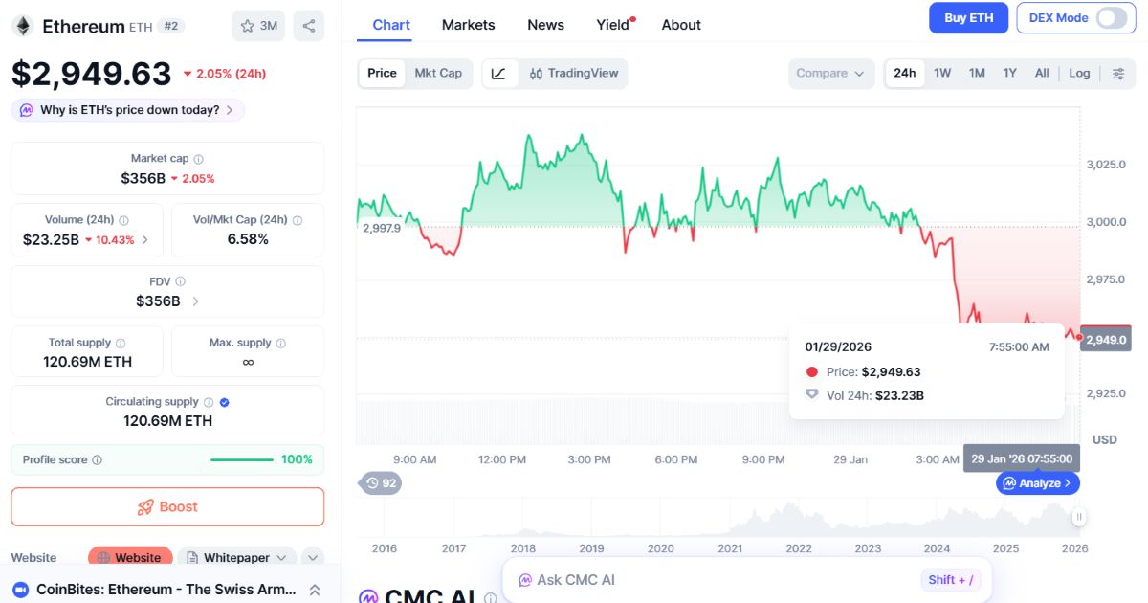Click the FDV info icon
Viewport: 1148px width, 603px height.
coord(181,281)
